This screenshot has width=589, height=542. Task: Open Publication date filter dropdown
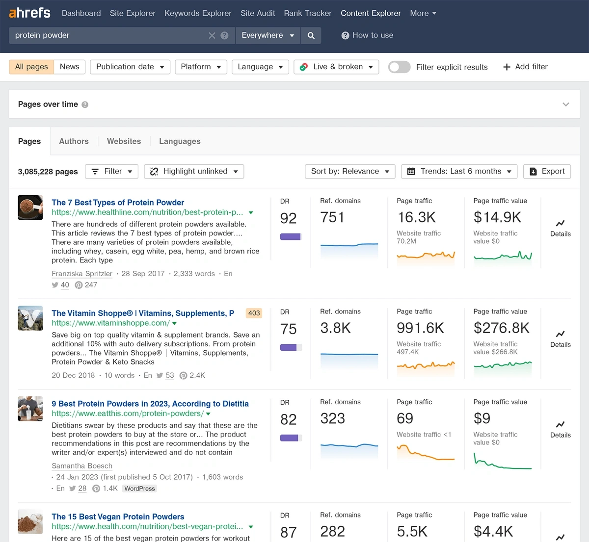click(x=130, y=67)
